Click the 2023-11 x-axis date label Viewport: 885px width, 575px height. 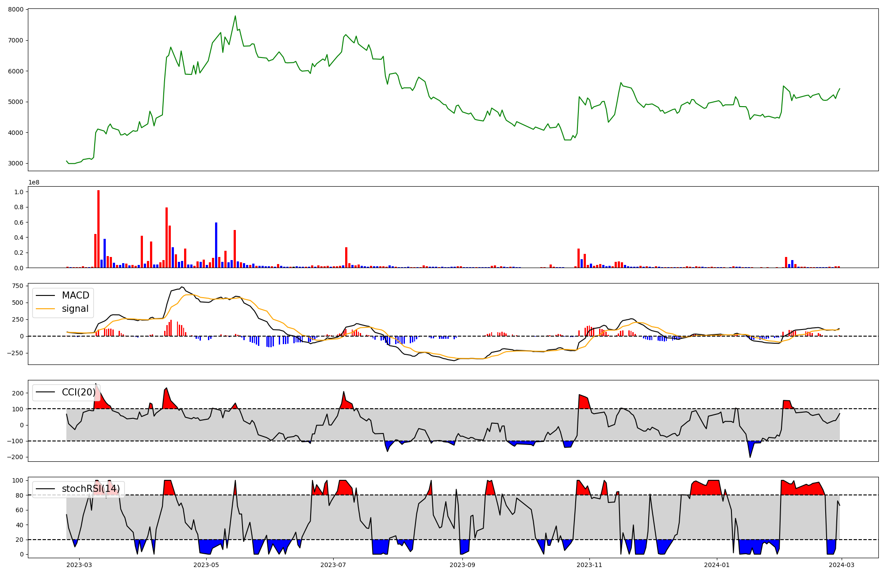pos(589,565)
